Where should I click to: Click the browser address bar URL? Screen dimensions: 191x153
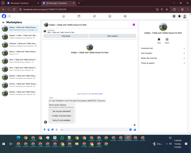45,10
